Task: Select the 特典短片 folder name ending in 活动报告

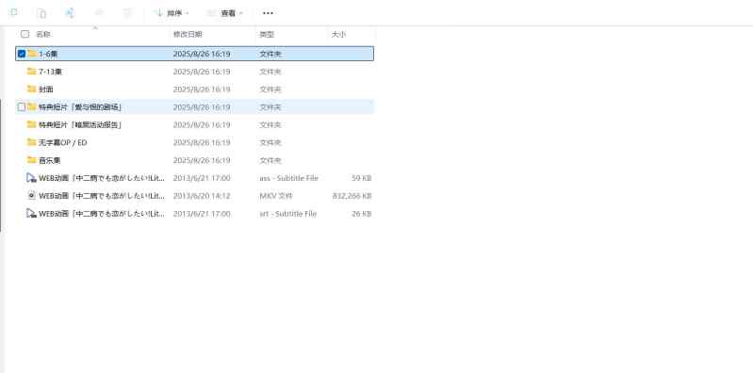Action: 80,125
